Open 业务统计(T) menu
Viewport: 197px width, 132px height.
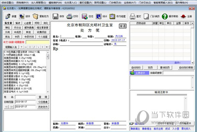point(130,3)
